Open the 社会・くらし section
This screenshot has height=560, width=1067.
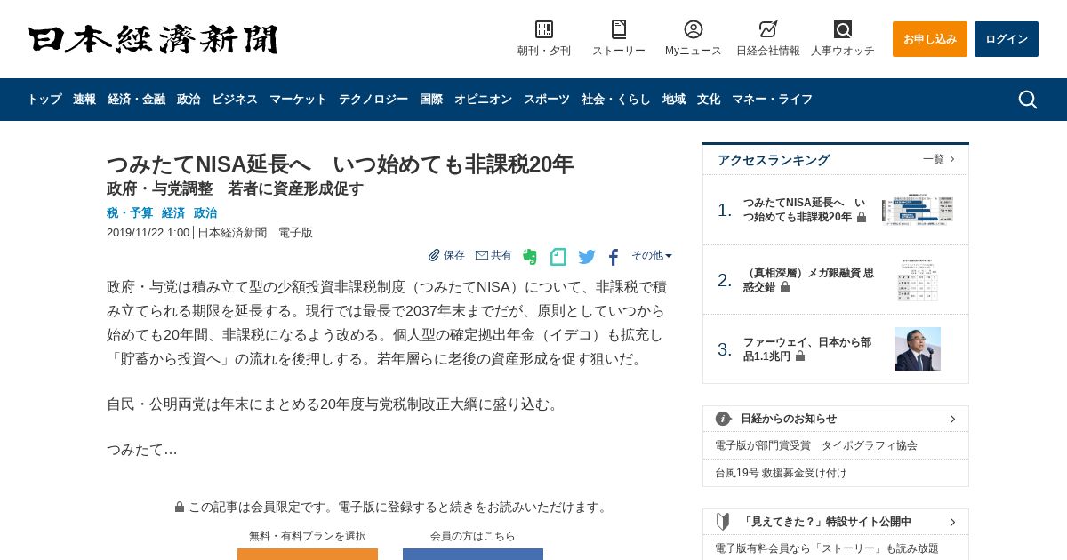[616, 100]
